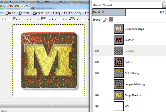Hide the Drop Shadow layer eye icon

click(x=97, y=95)
